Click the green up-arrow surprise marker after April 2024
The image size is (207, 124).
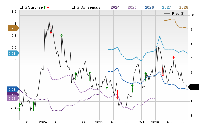click(62, 35)
